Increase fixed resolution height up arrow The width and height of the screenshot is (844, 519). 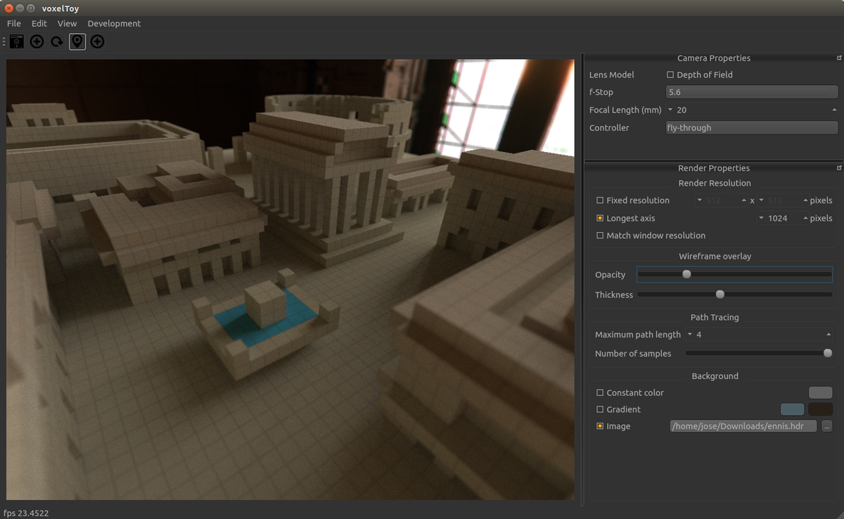tap(804, 200)
